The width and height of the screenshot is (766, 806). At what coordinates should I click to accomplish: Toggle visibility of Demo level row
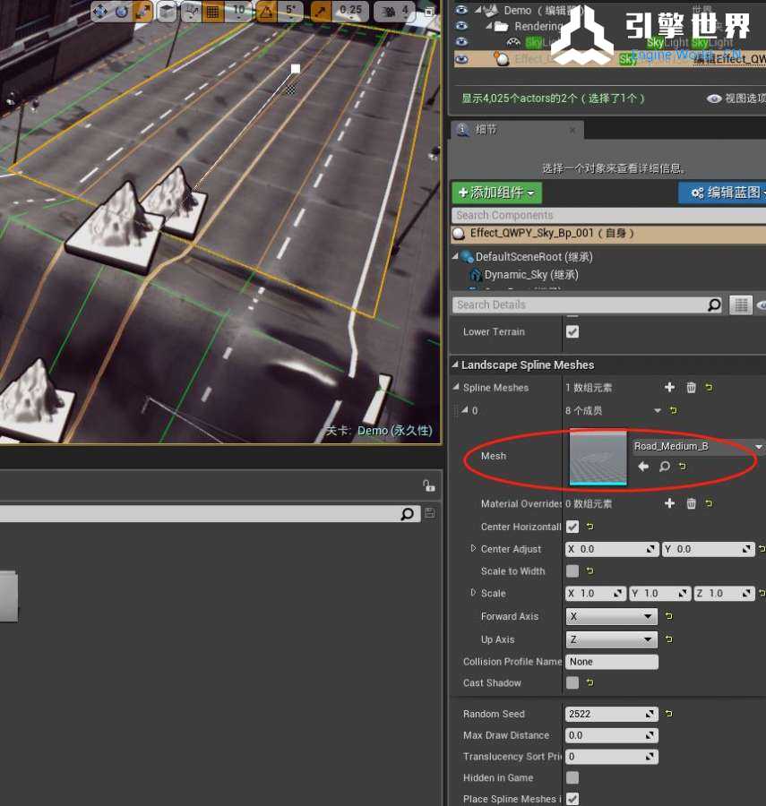coord(461,10)
